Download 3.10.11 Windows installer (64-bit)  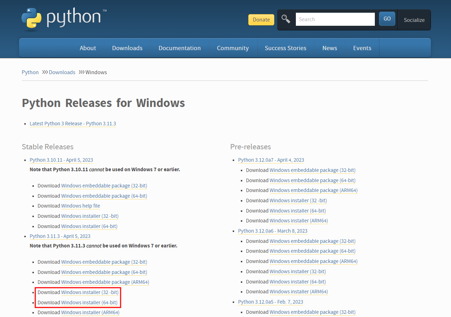pyautogui.click(x=89, y=226)
